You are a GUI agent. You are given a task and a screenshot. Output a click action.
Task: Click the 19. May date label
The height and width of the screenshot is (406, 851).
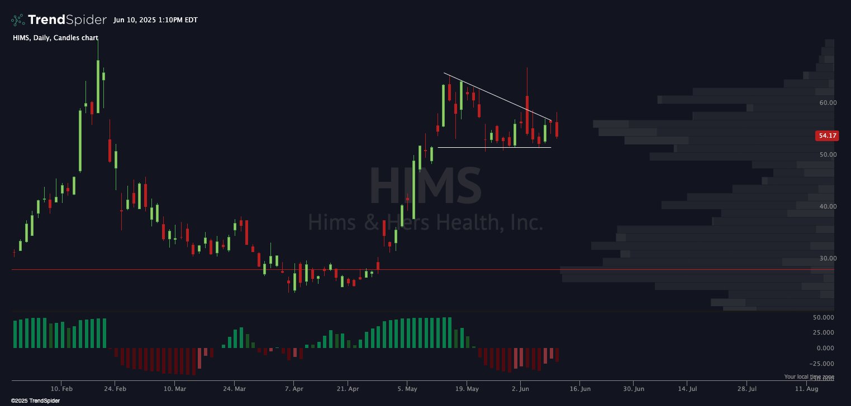click(467, 388)
